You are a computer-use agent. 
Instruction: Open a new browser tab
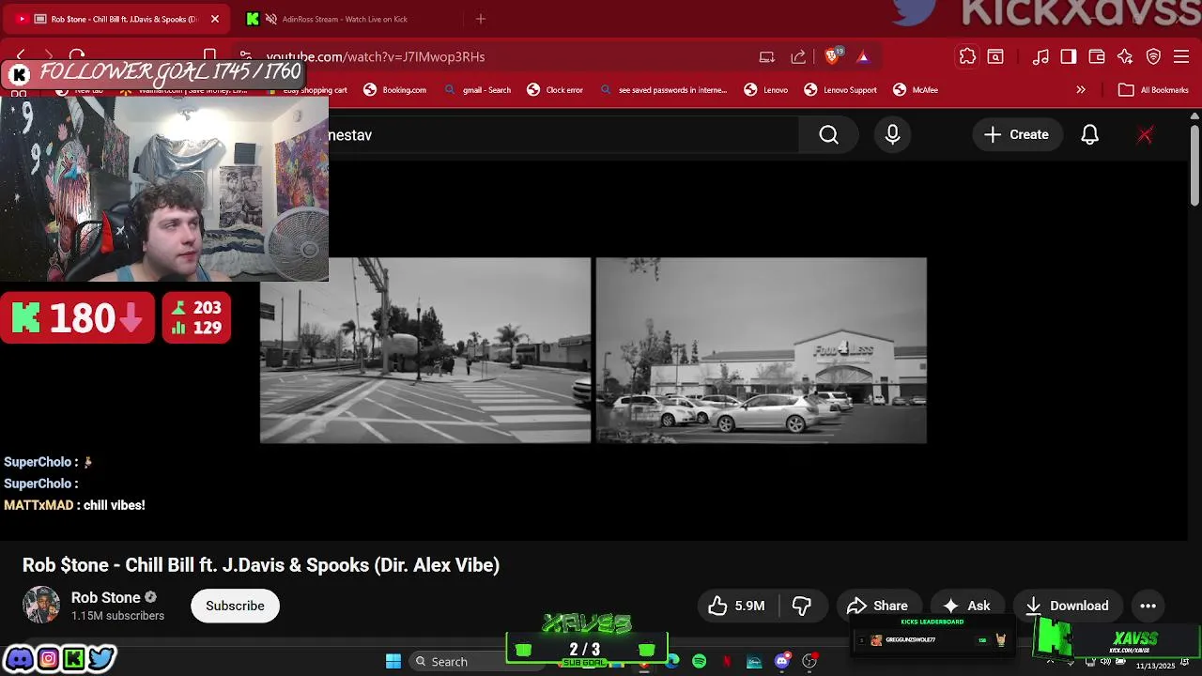click(x=481, y=19)
